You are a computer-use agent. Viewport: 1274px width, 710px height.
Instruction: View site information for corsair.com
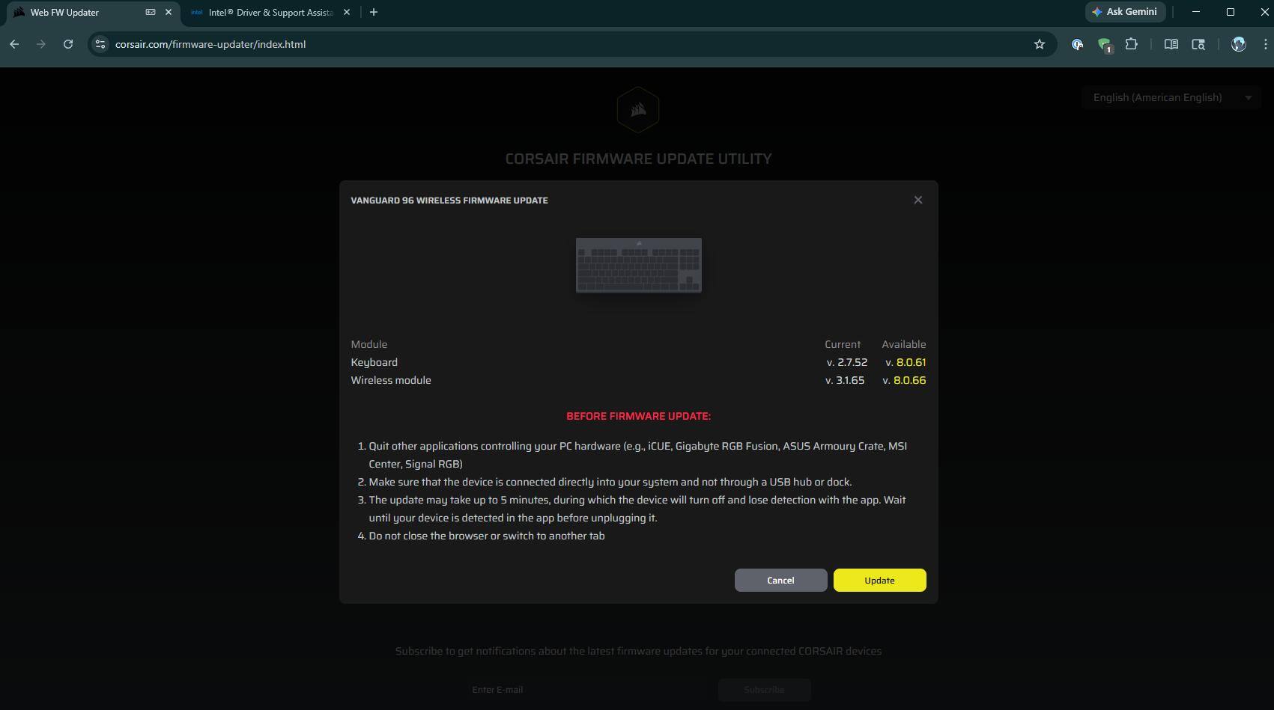(100, 44)
